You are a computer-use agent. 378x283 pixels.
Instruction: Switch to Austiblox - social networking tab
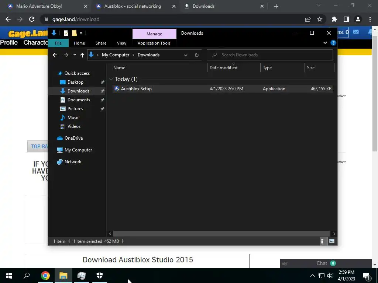[x=133, y=6]
